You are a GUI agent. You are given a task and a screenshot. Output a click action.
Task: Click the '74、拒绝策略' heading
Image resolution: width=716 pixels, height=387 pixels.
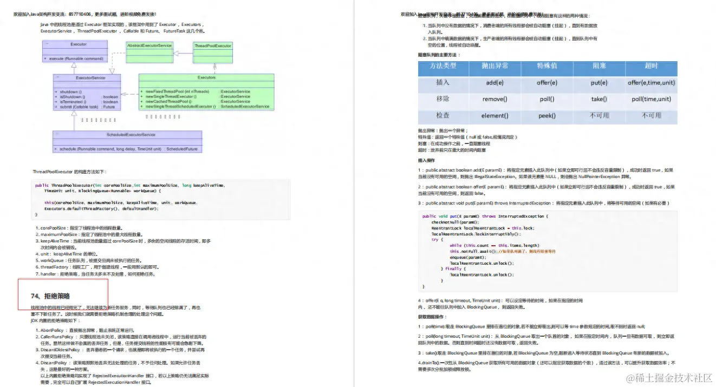[50, 296]
